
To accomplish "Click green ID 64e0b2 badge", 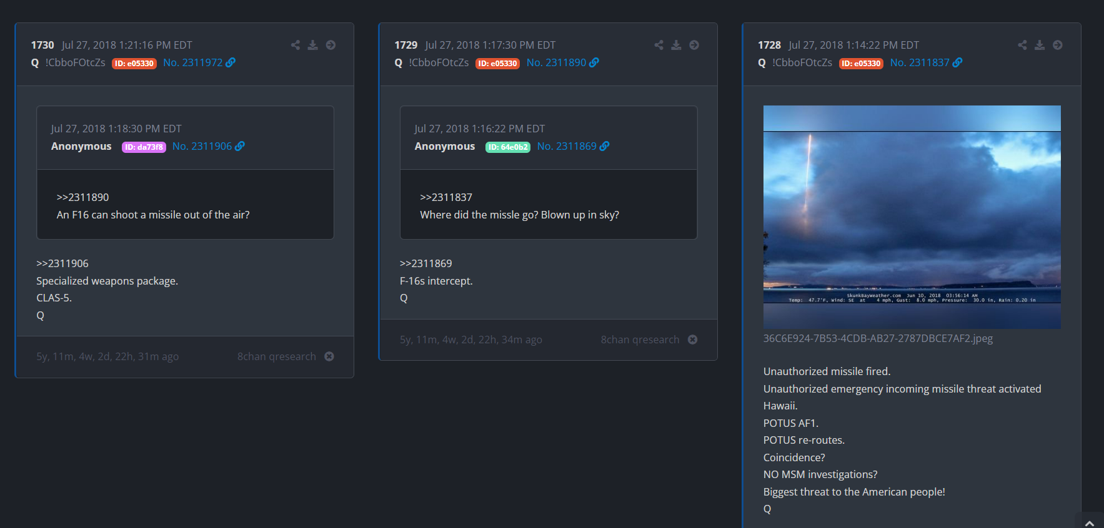I will click(x=508, y=147).
